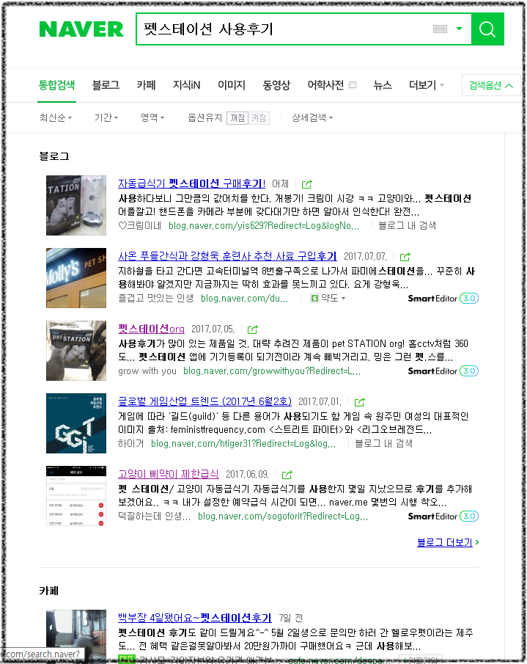Open the 이미지 tab
This screenshot has width=527, height=664.
pos(232,85)
